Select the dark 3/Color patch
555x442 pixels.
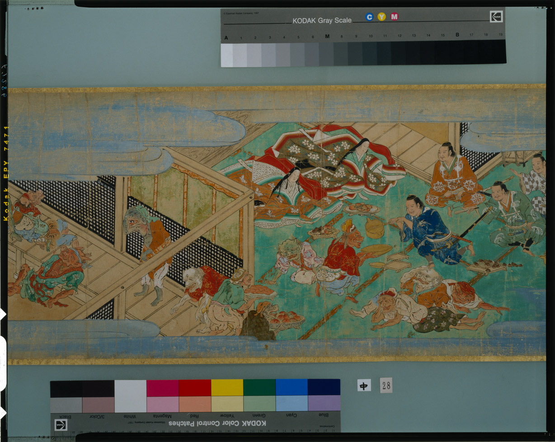pyautogui.click(x=98, y=388)
